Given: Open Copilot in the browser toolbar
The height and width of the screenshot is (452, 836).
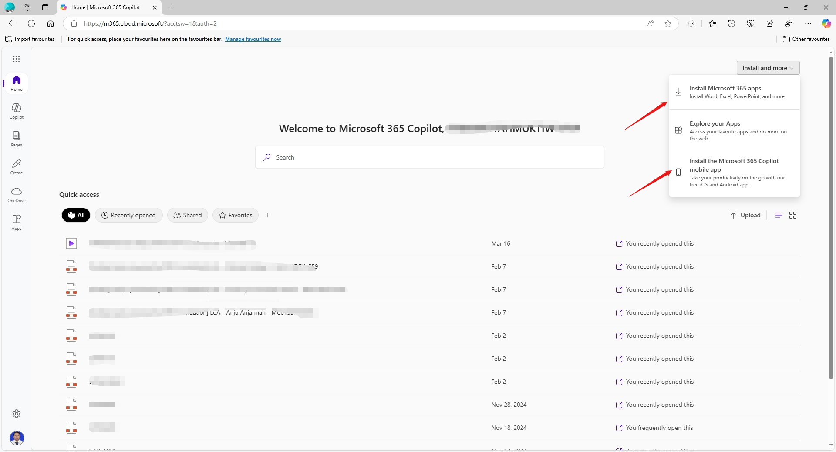Looking at the screenshot, I should [x=826, y=23].
